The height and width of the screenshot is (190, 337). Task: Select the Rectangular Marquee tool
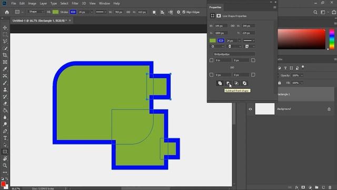point(5,34)
